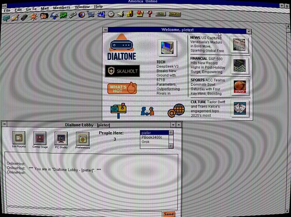Image resolution: width=291 pixels, height=217 pixels.
Task: Click the Dialtone Lobby title bar up arrow
Action: (x=178, y=124)
